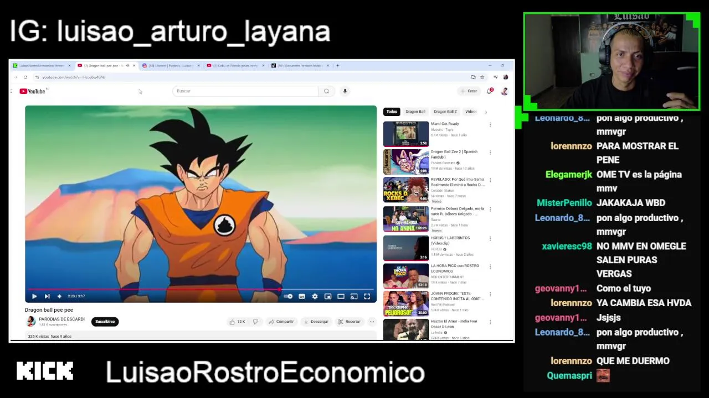Open the Crear button

(469, 91)
